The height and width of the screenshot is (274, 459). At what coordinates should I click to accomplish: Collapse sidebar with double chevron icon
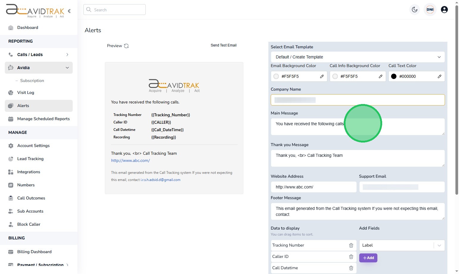69,11
